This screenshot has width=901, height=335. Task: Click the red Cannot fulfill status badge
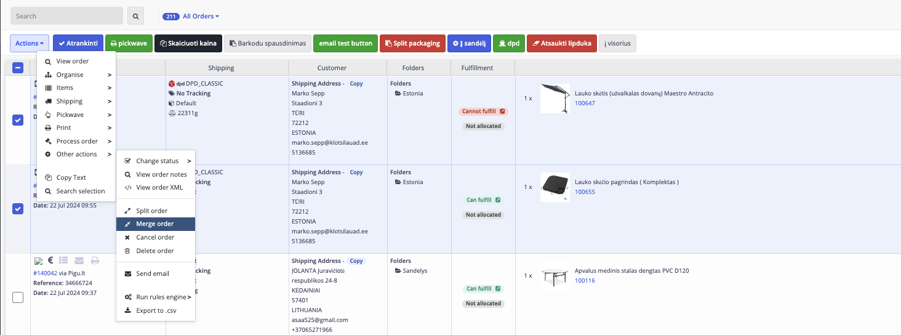pos(483,111)
